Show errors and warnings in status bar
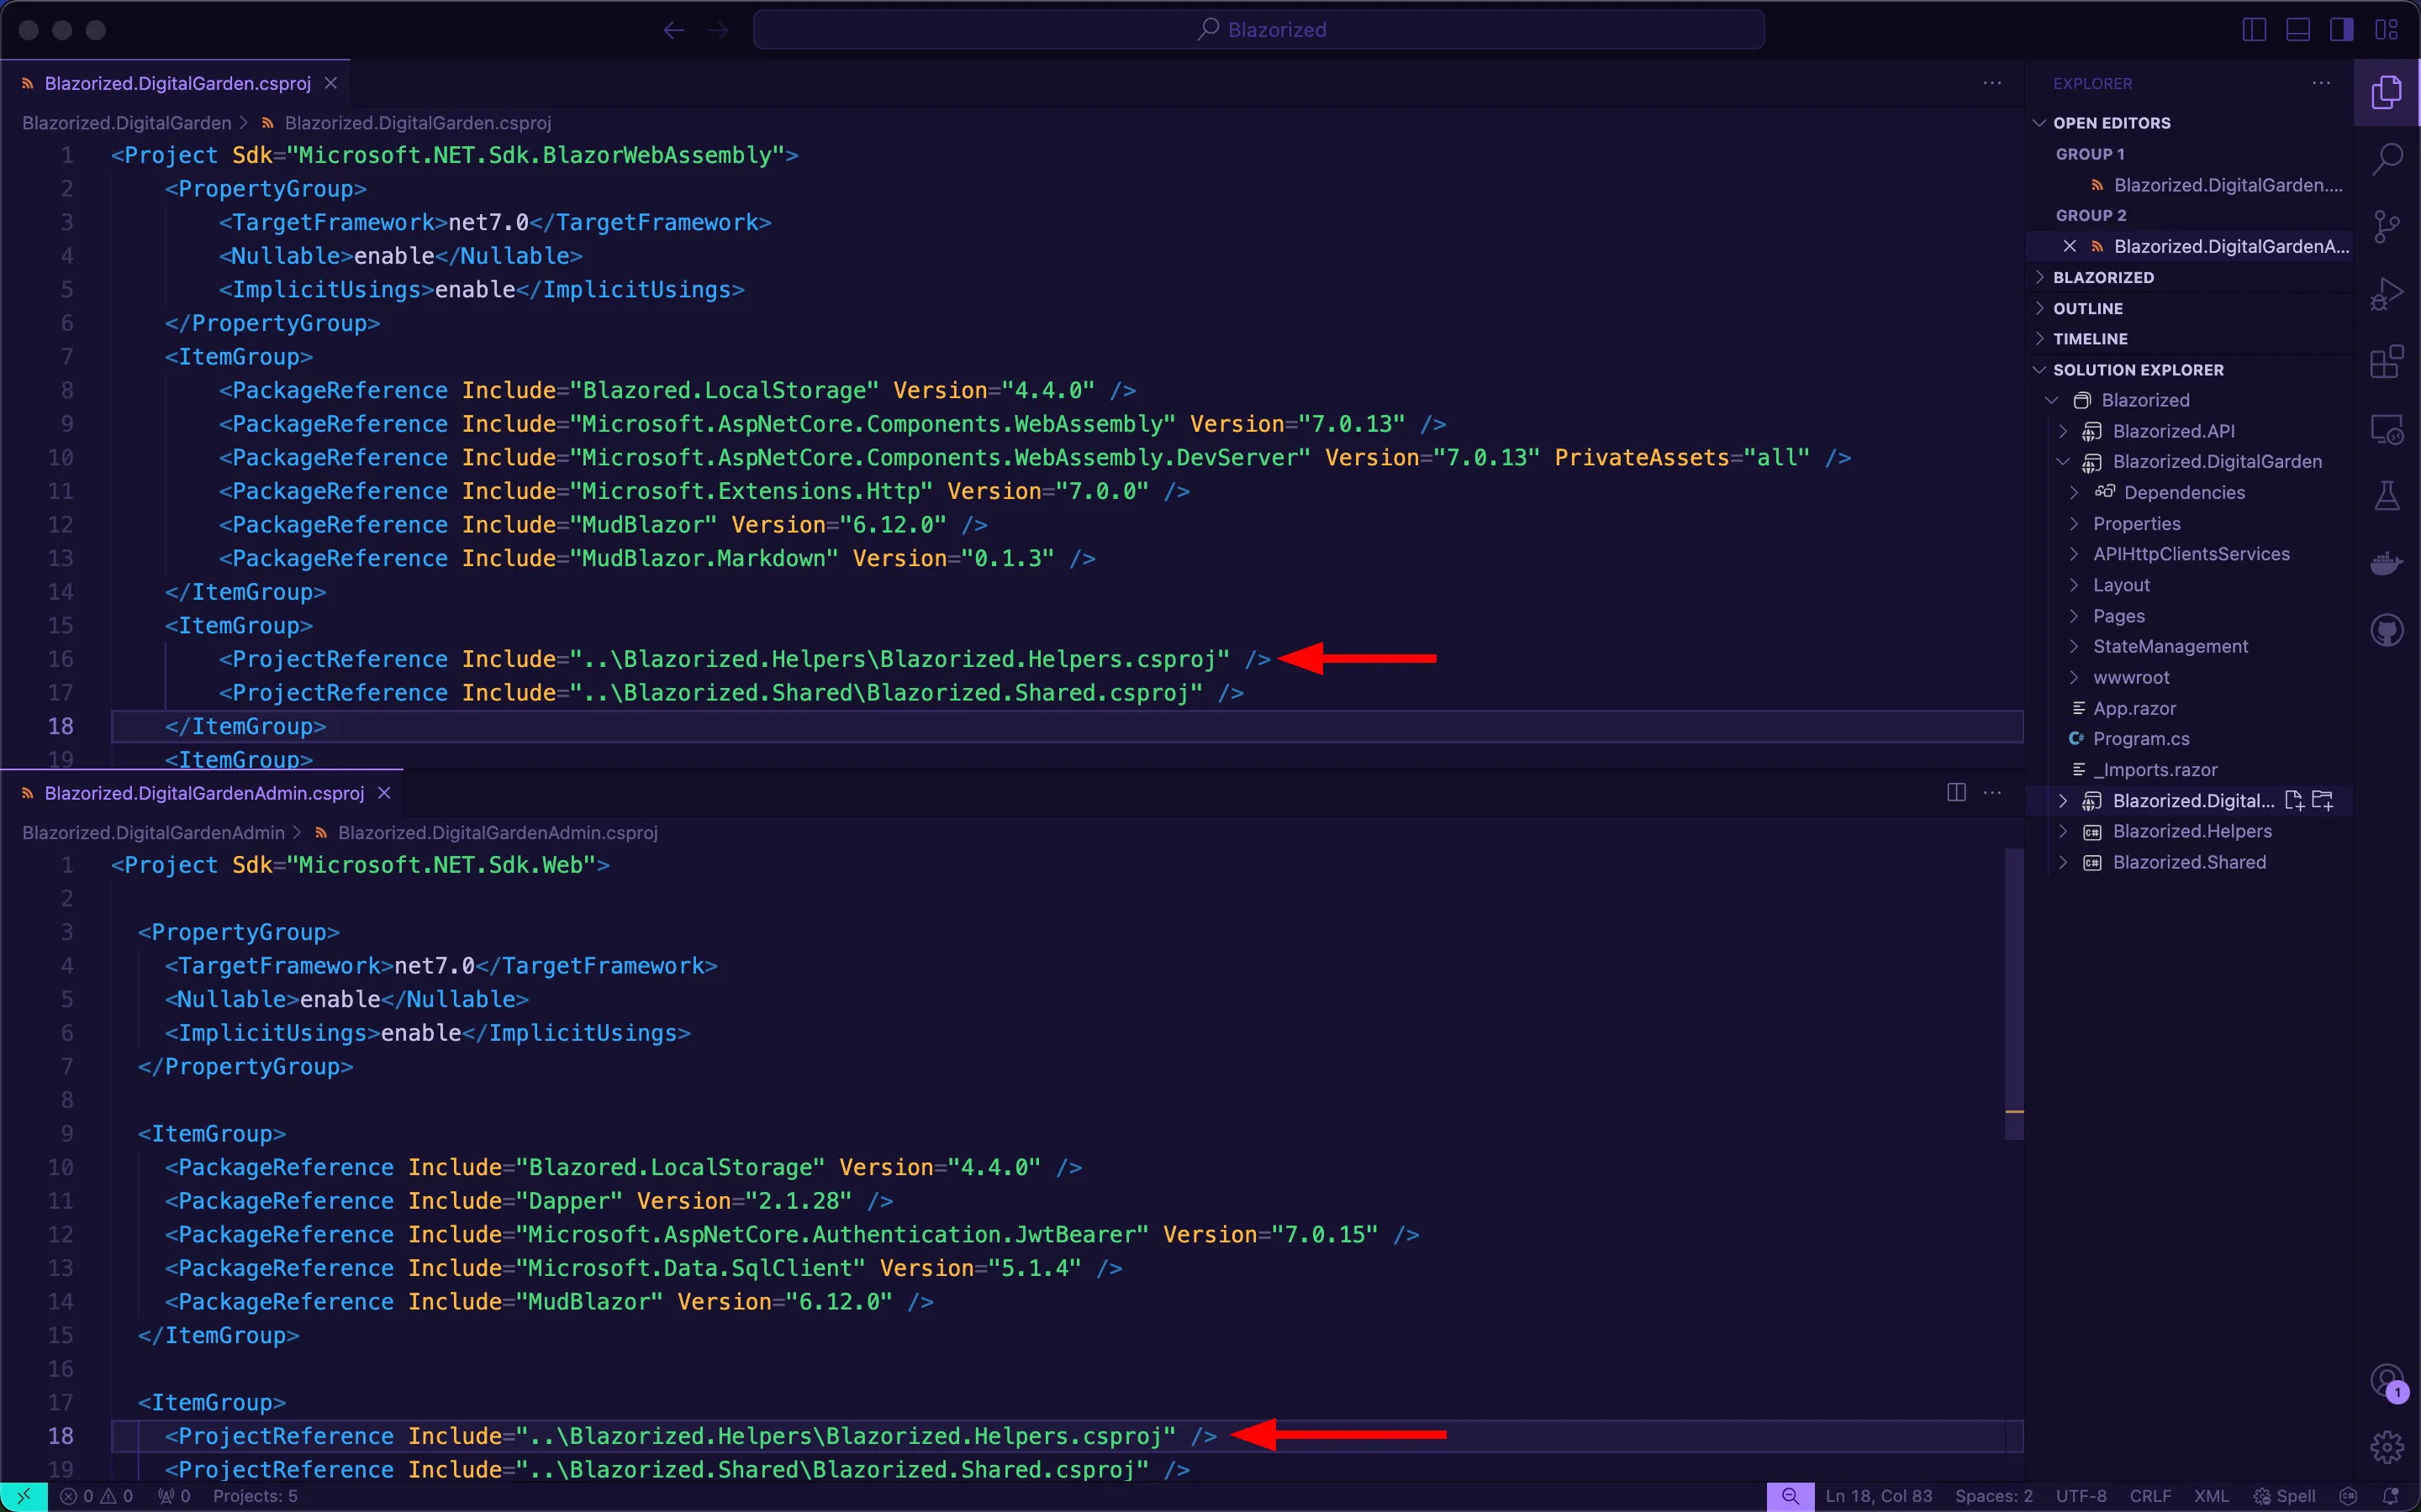This screenshot has width=2421, height=1512. (97, 1497)
